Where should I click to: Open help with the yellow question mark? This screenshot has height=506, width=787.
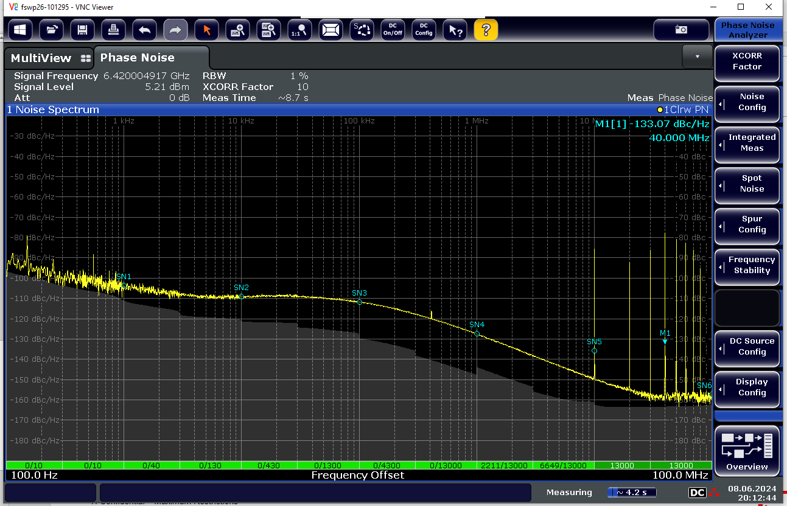pyautogui.click(x=486, y=30)
